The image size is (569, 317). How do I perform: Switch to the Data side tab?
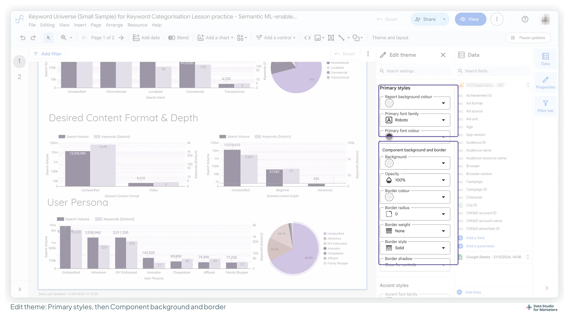point(545,59)
